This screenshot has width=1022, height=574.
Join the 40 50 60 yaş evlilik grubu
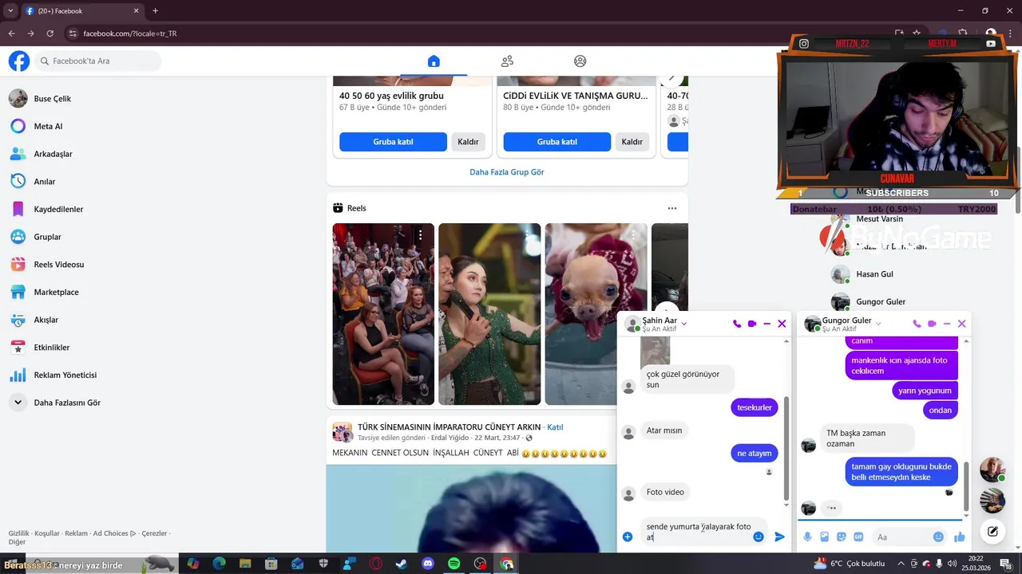(x=393, y=142)
